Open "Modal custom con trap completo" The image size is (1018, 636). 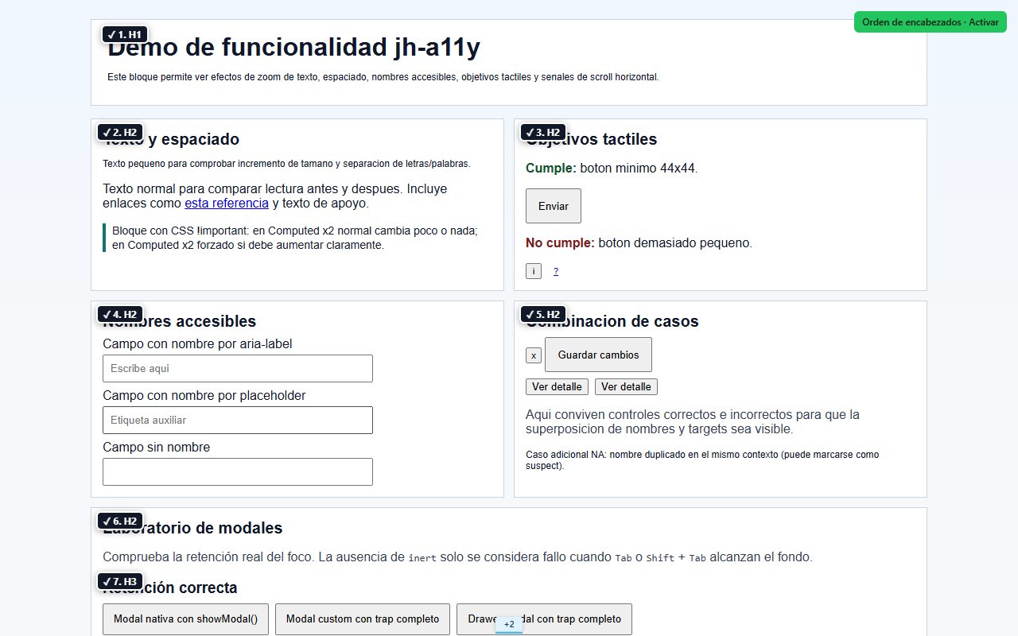pos(363,619)
